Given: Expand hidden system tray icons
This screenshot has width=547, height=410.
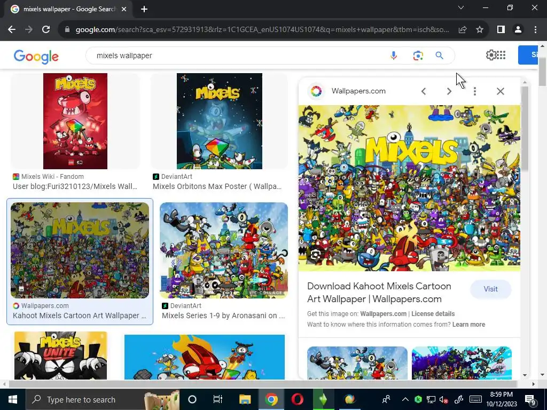Looking at the screenshot, I should [x=405, y=399].
